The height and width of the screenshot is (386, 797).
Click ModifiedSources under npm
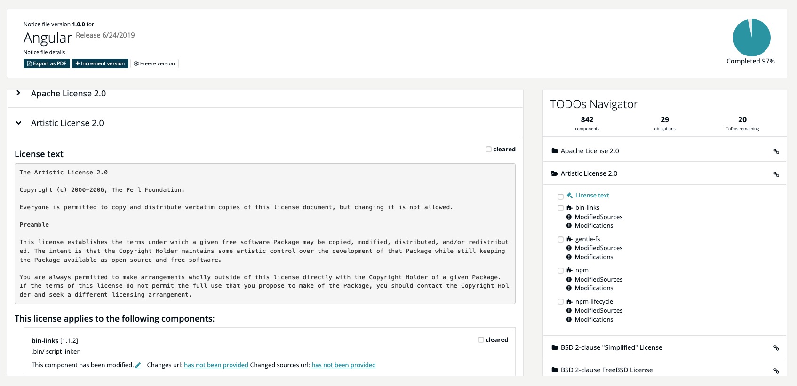pos(598,280)
